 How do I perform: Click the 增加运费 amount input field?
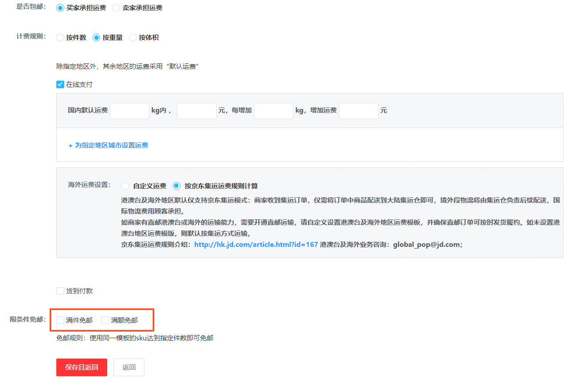[x=358, y=111]
